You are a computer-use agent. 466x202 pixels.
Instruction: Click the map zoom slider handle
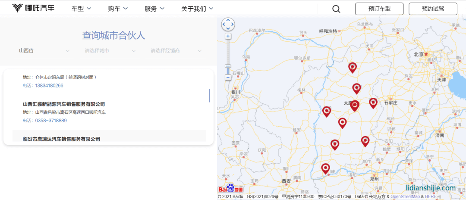pyautogui.click(x=228, y=66)
